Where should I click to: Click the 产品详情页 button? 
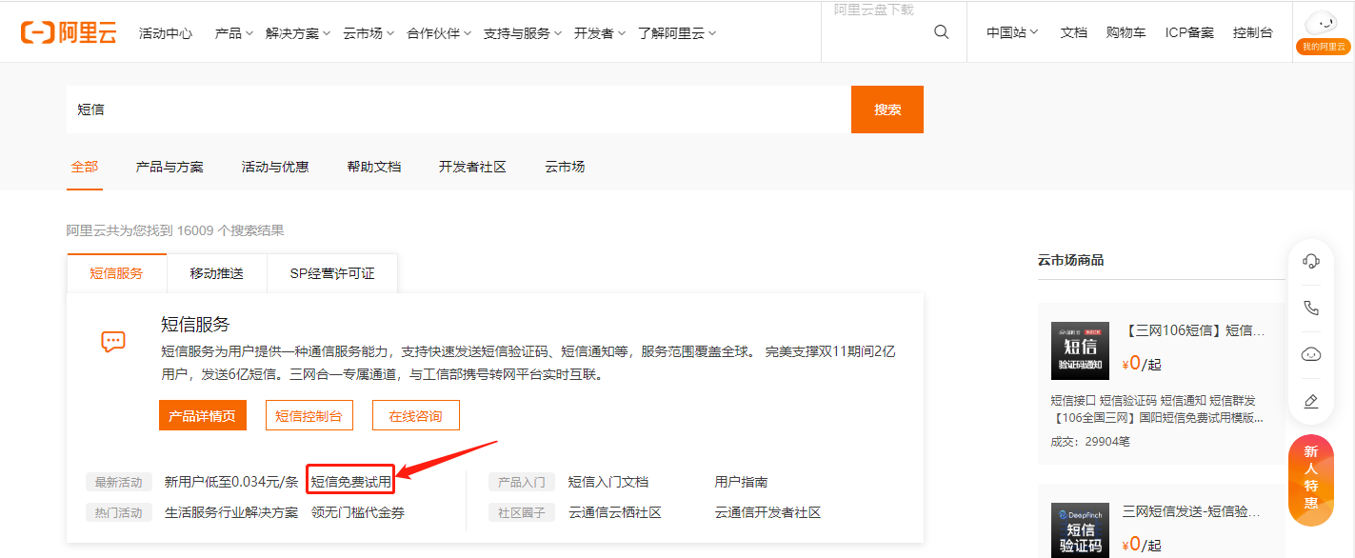(x=202, y=416)
